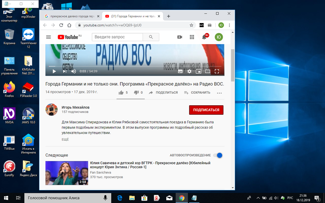Open the YouTube apps grid icon
The width and height of the screenshot is (325, 203).
coord(192,37)
